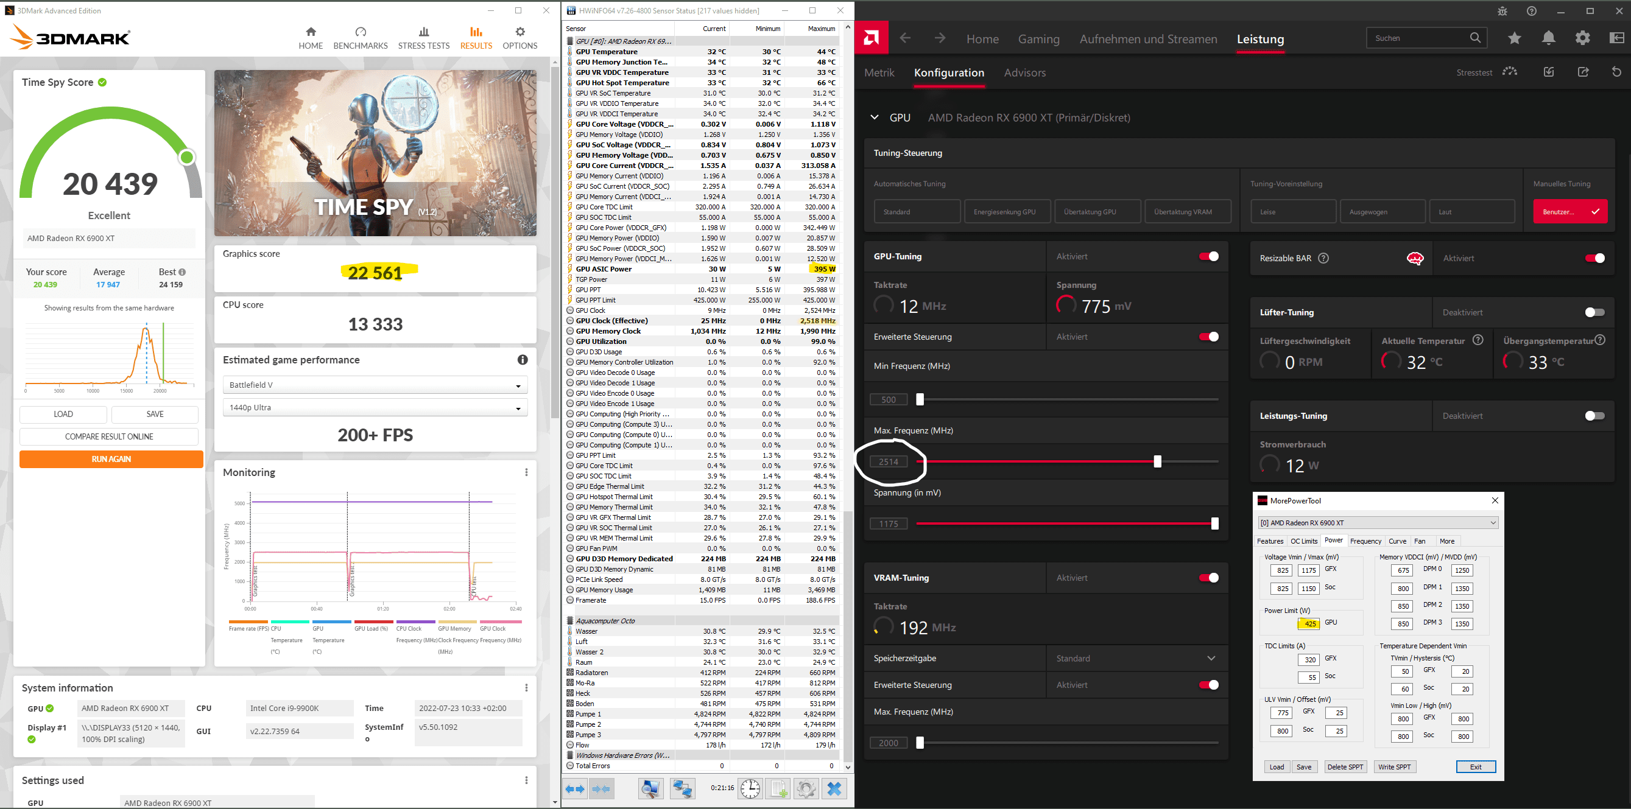The image size is (1631, 809).
Task: Expand the Speicherzeitgabe Standard dropdown
Action: click(x=1135, y=659)
